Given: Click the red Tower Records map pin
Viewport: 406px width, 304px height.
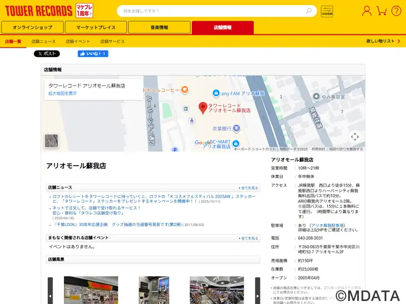Looking at the screenshot, I should click(x=202, y=108).
